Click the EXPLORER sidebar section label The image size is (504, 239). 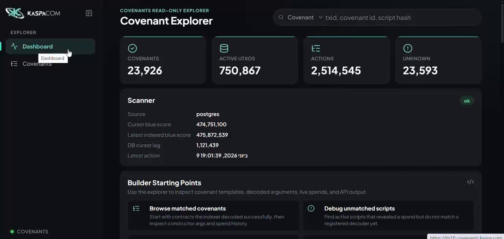click(24, 32)
